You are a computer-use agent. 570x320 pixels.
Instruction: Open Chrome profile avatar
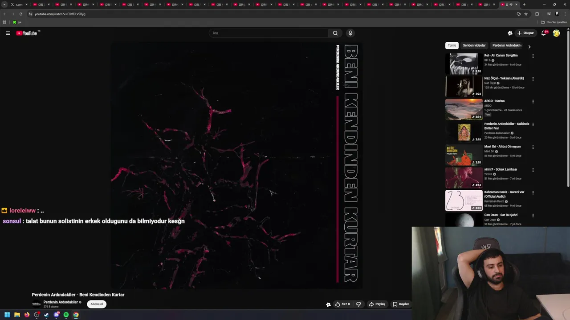point(557,14)
